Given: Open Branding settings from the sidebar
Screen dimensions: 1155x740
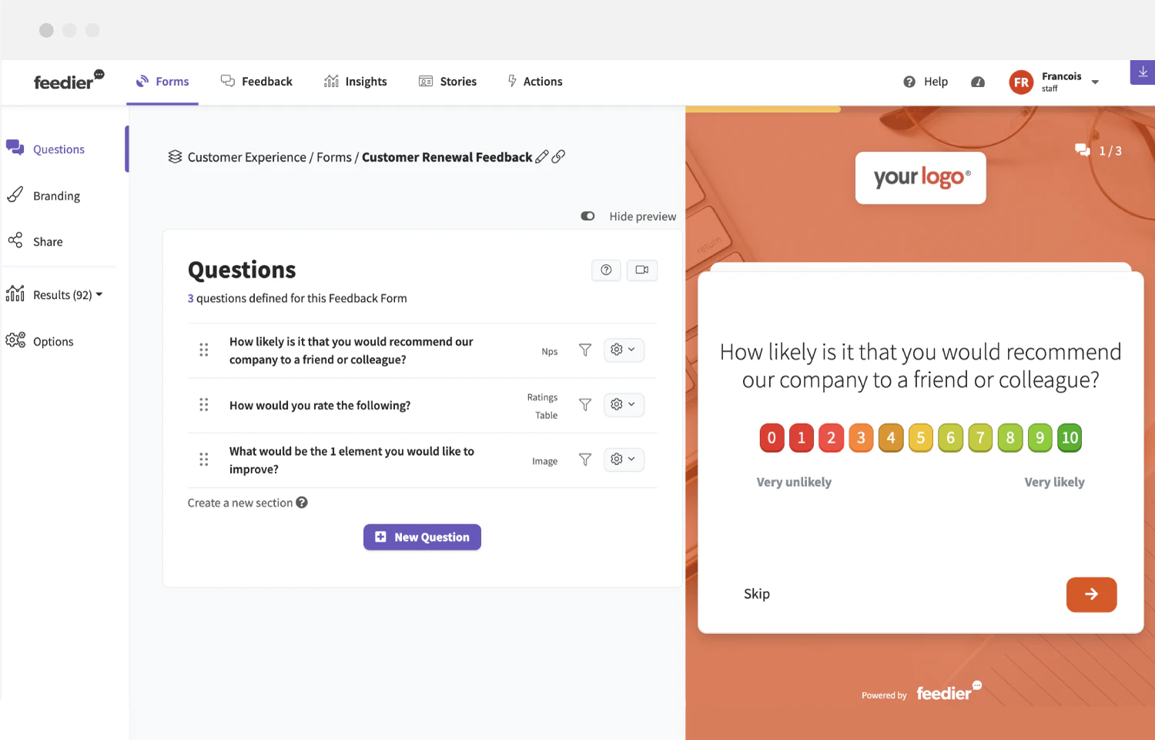Looking at the screenshot, I should pos(55,195).
